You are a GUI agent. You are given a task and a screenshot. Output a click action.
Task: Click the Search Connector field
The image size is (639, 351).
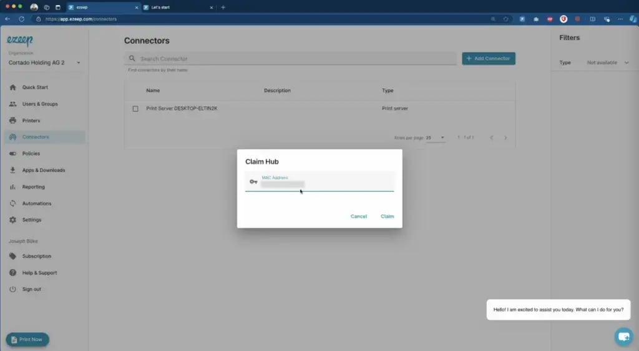[290, 59]
